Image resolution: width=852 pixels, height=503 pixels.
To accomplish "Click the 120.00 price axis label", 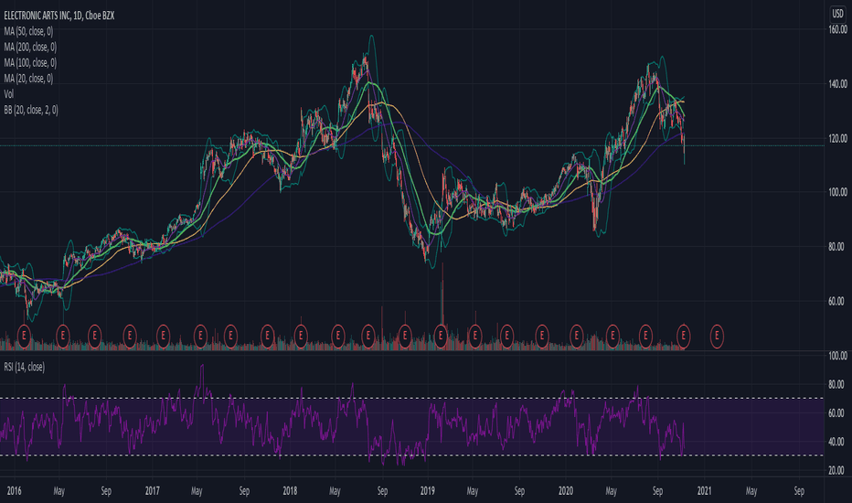I will [x=837, y=139].
